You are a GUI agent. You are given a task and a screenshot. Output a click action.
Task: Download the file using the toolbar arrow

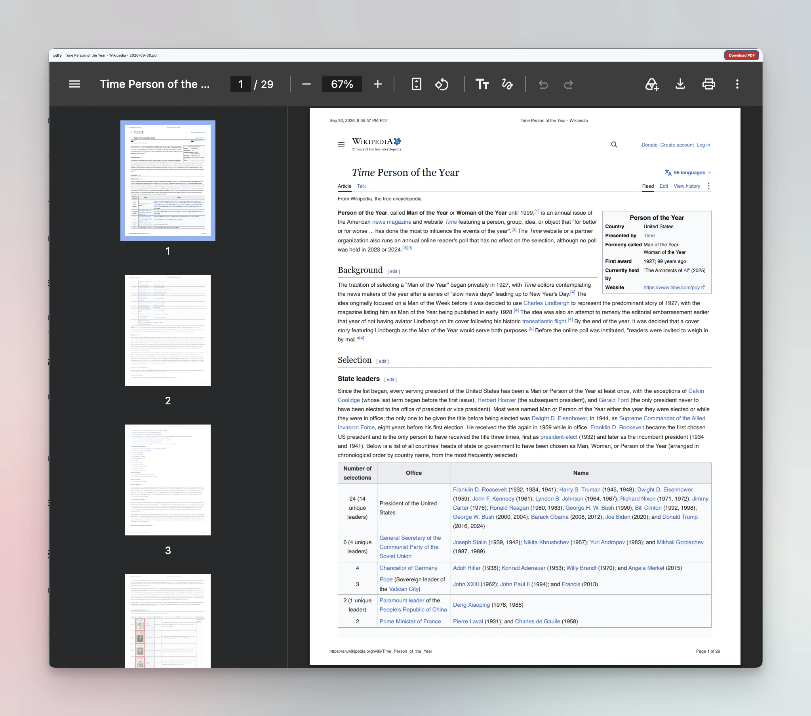click(x=680, y=84)
